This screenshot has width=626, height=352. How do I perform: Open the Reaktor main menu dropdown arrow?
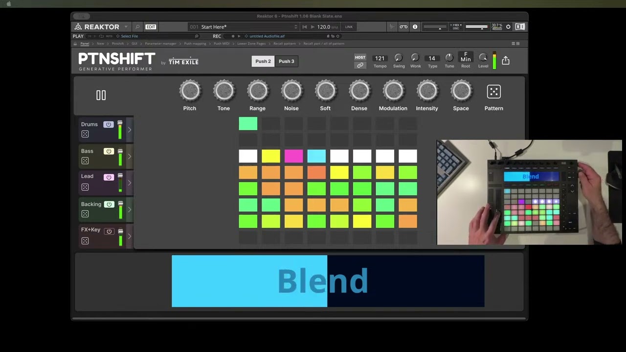[126, 27]
